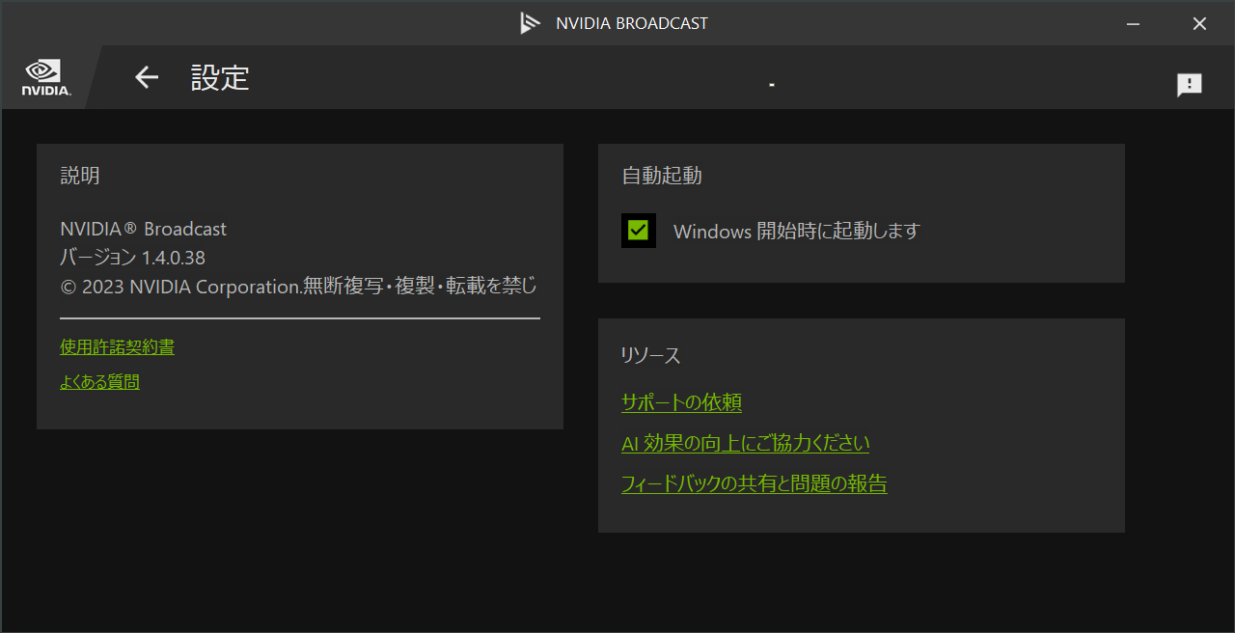The height and width of the screenshot is (633, 1235).
Task: Open the よくある質問 link
Action: click(x=99, y=382)
